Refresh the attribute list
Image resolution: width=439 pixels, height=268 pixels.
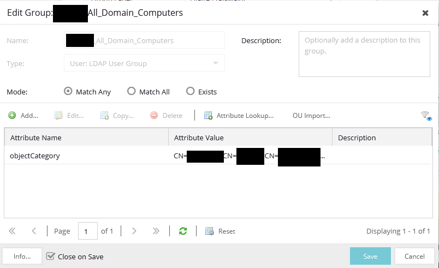point(183,231)
